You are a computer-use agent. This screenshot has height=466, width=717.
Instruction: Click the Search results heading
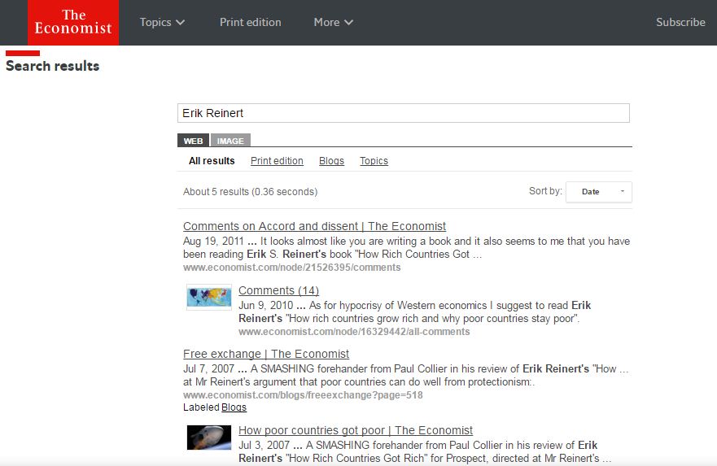52,66
